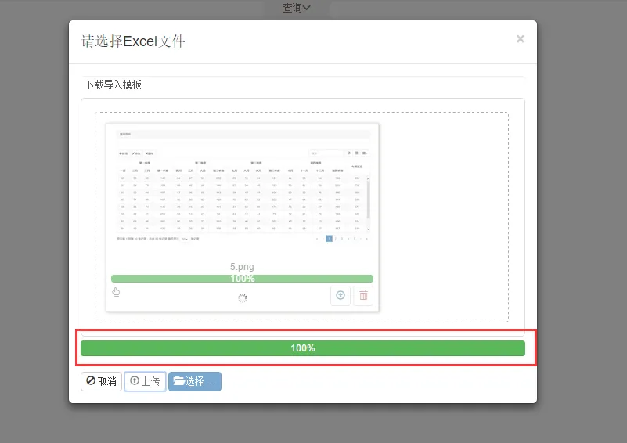Click the hand drag-handle icon on file card

click(x=116, y=293)
